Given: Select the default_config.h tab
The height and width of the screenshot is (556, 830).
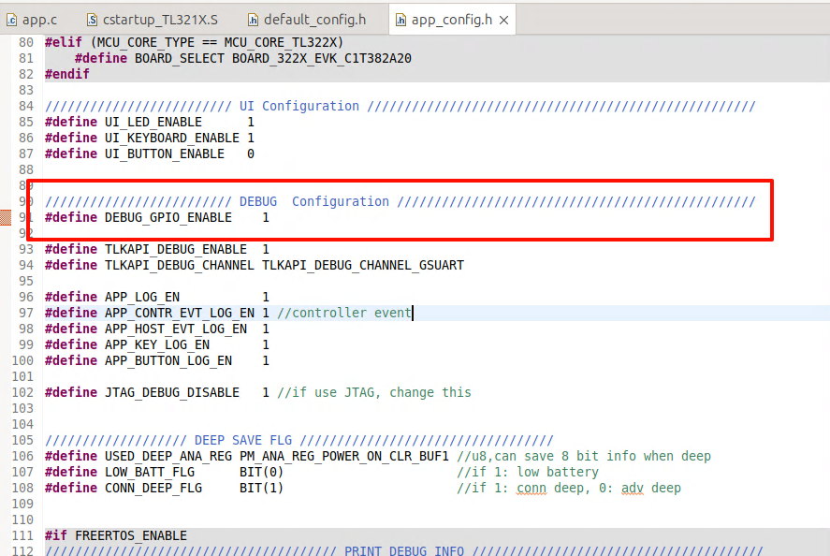Looking at the screenshot, I should point(314,19).
